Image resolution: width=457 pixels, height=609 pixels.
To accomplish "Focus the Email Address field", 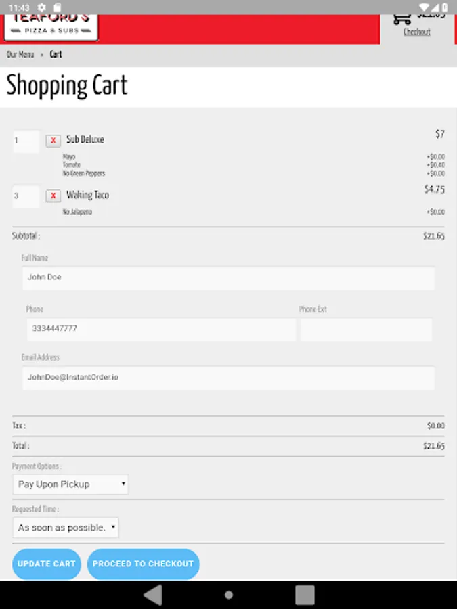I will point(228,378).
